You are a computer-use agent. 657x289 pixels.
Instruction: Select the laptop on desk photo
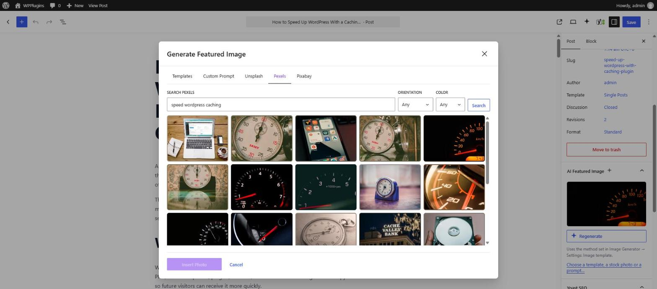click(197, 138)
